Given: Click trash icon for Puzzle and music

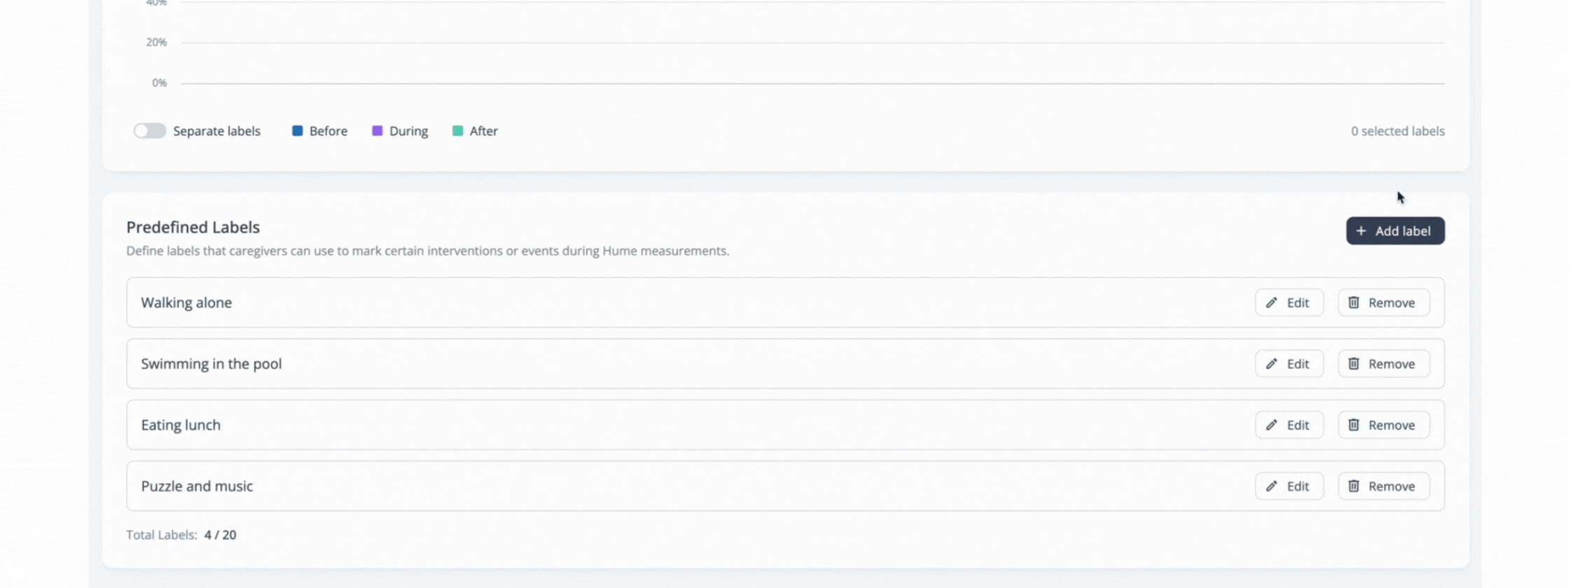Looking at the screenshot, I should click(1353, 486).
